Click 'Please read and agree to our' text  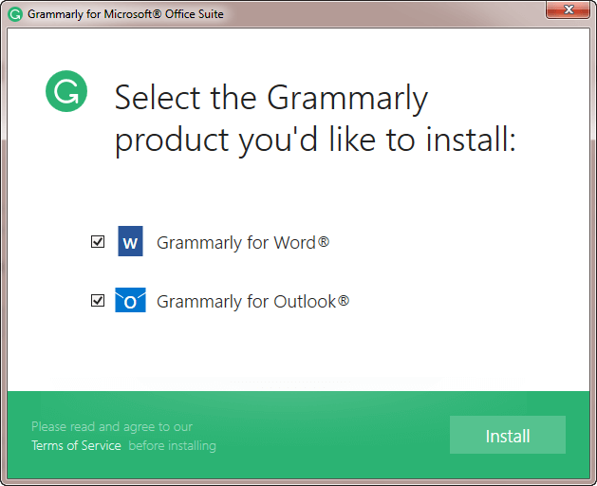pos(112,426)
